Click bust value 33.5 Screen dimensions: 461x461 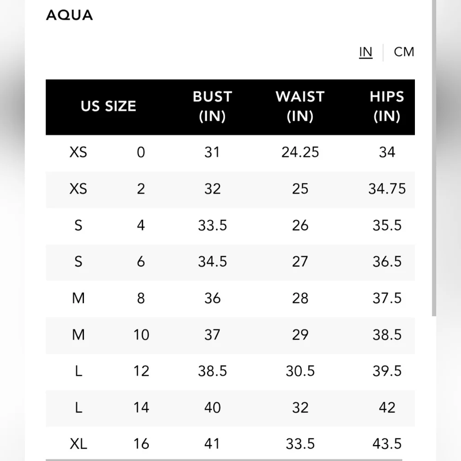click(213, 225)
